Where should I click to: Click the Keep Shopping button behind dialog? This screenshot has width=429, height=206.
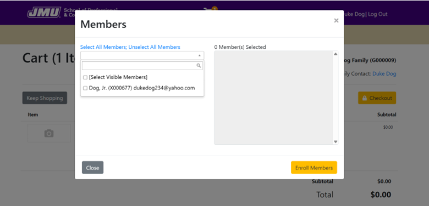(45, 98)
